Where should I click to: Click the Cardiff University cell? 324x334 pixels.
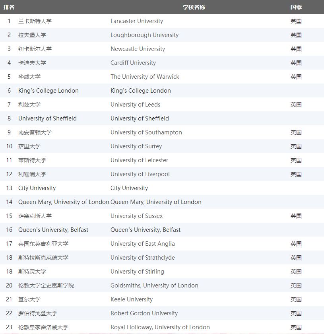point(133,63)
